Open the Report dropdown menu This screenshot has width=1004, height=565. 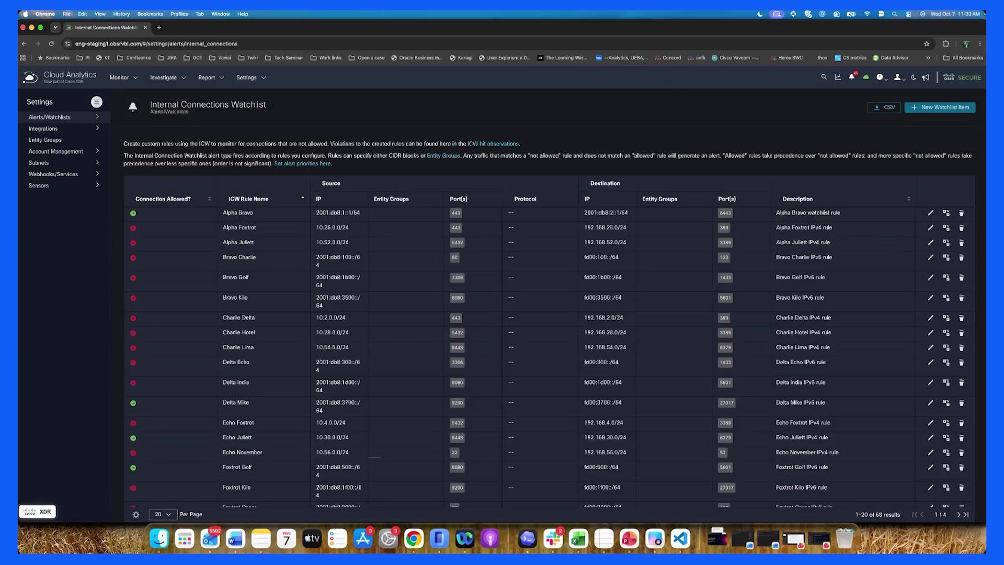[211, 77]
